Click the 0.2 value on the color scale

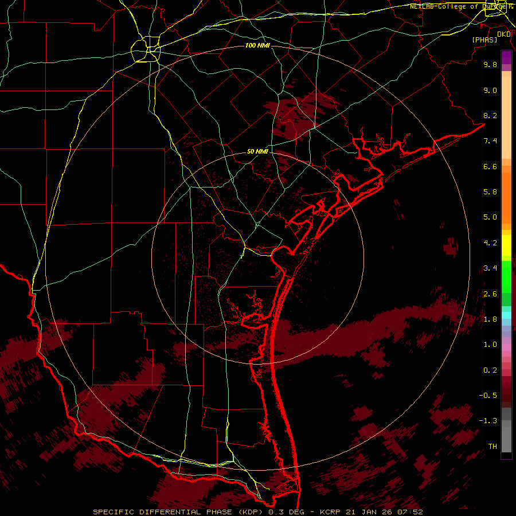[x=490, y=370]
